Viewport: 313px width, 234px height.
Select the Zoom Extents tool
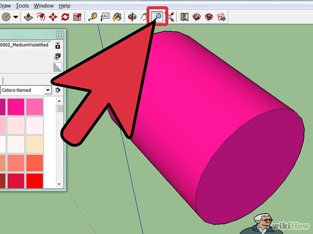[x=169, y=17]
